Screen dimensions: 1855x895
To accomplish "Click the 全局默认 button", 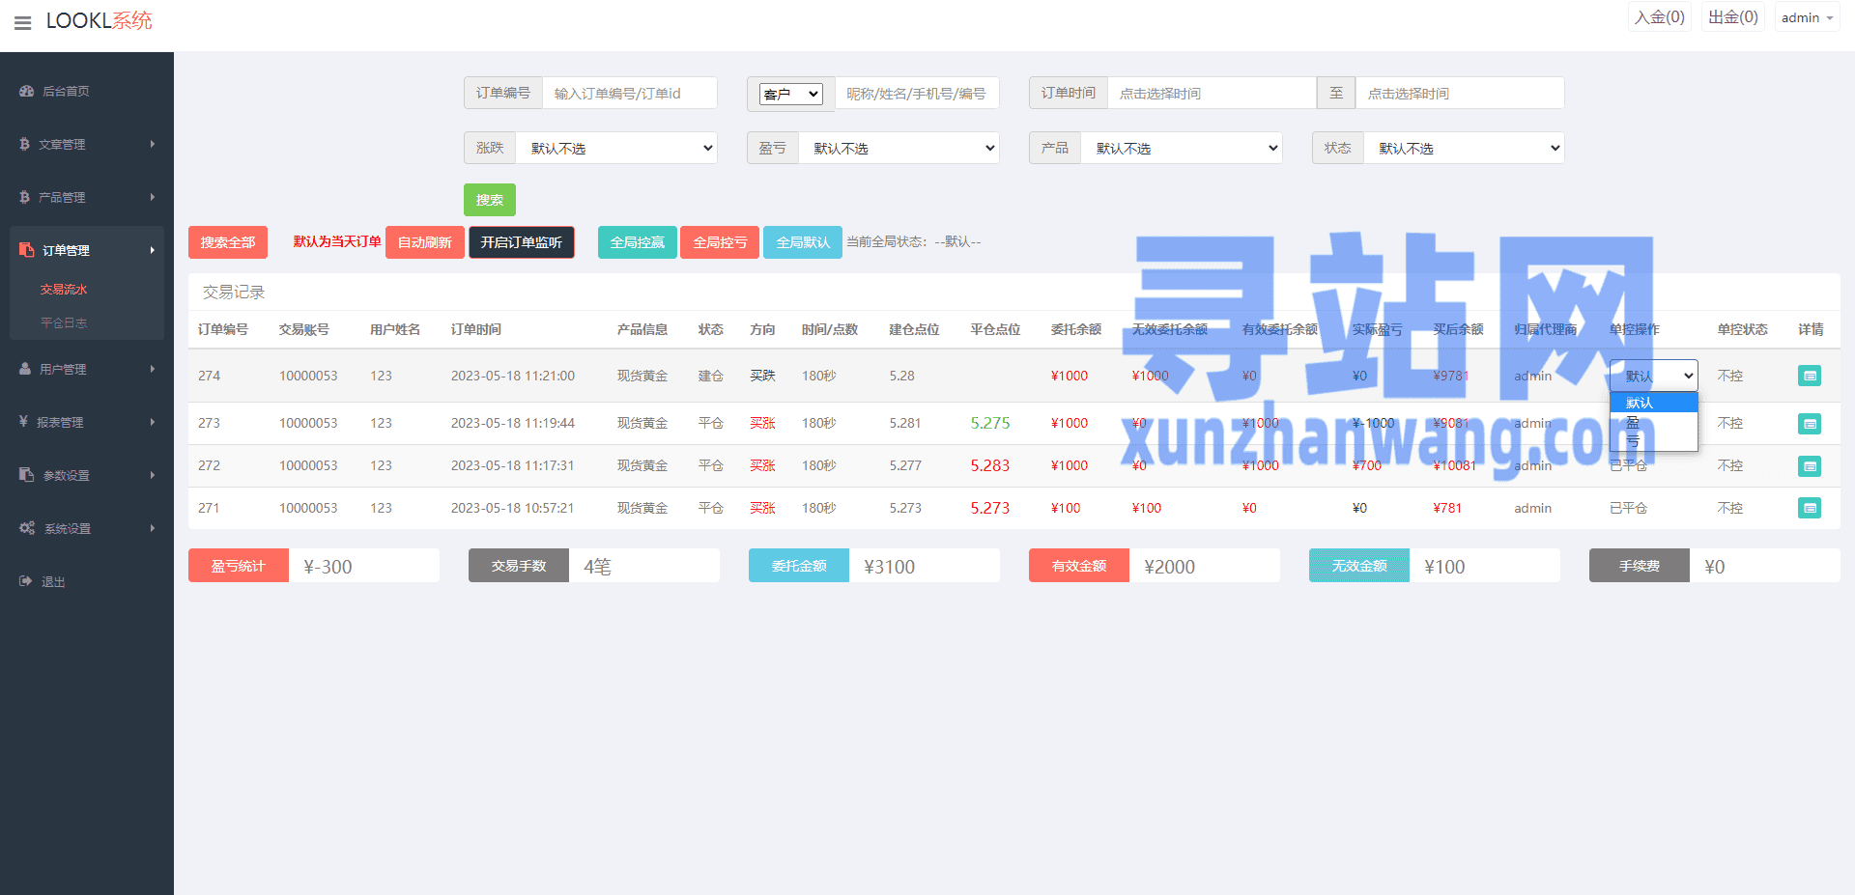I will (803, 242).
